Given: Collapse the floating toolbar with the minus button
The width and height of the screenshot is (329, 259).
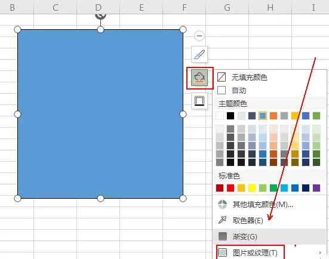Looking at the screenshot, I should (199, 36).
